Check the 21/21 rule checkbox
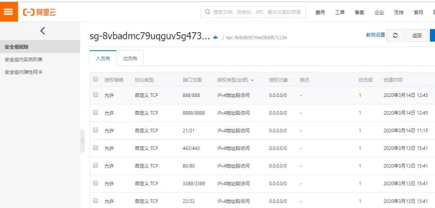This screenshot has width=435, height=208. click(95, 130)
